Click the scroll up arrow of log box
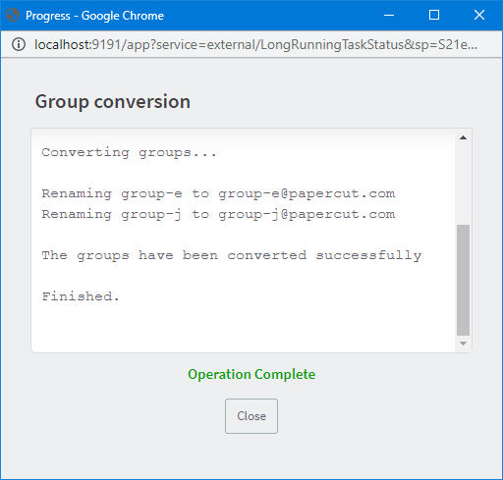This screenshot has width=503, height=480. tap(463, 137)
